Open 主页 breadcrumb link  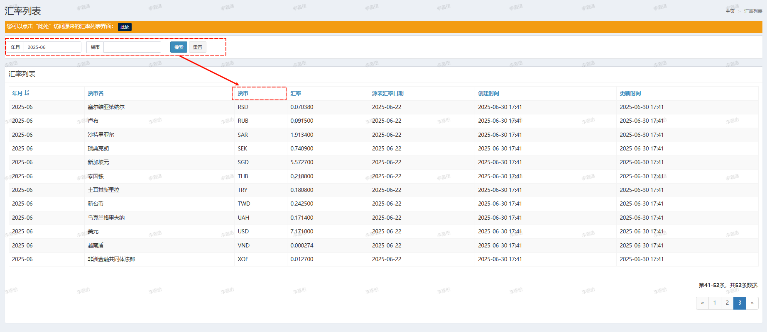[730, 11]
